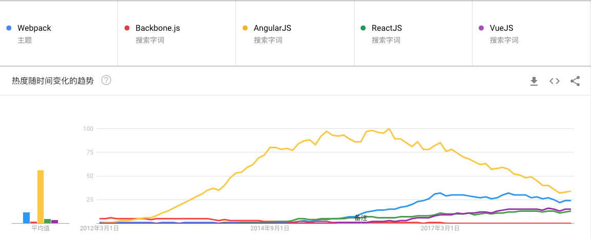Download the trend chart data

534,81
